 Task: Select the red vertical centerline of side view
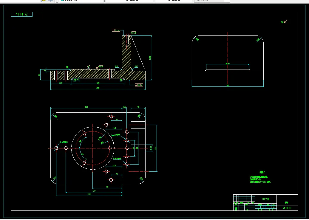coord(228,58)
